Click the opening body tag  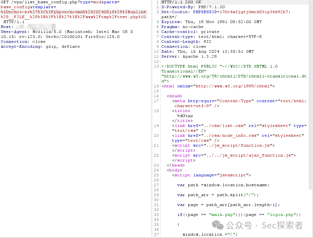tap(175, 170)
